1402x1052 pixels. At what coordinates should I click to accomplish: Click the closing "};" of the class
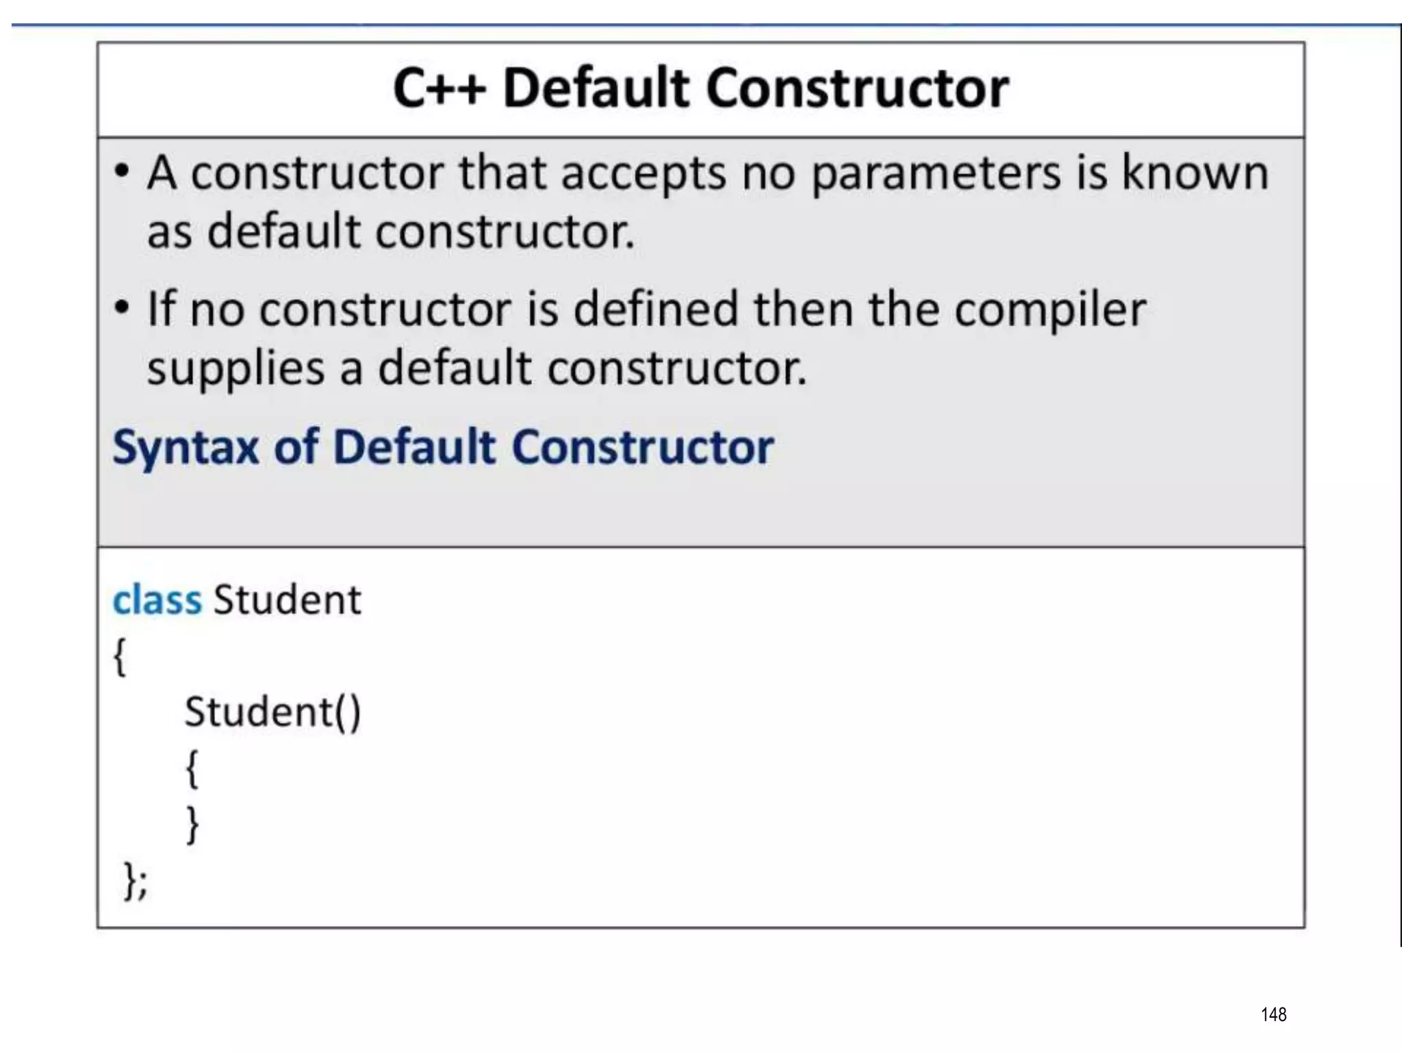(136, 881)
